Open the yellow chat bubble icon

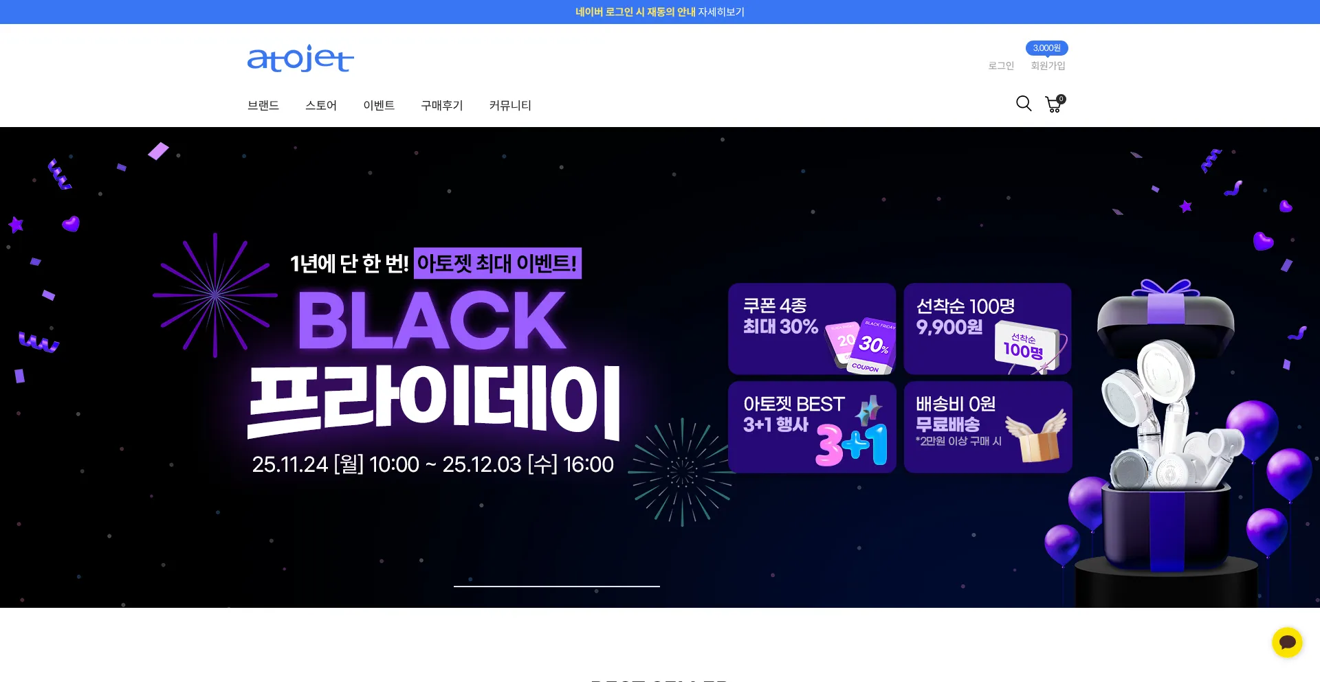(1287, 643)
